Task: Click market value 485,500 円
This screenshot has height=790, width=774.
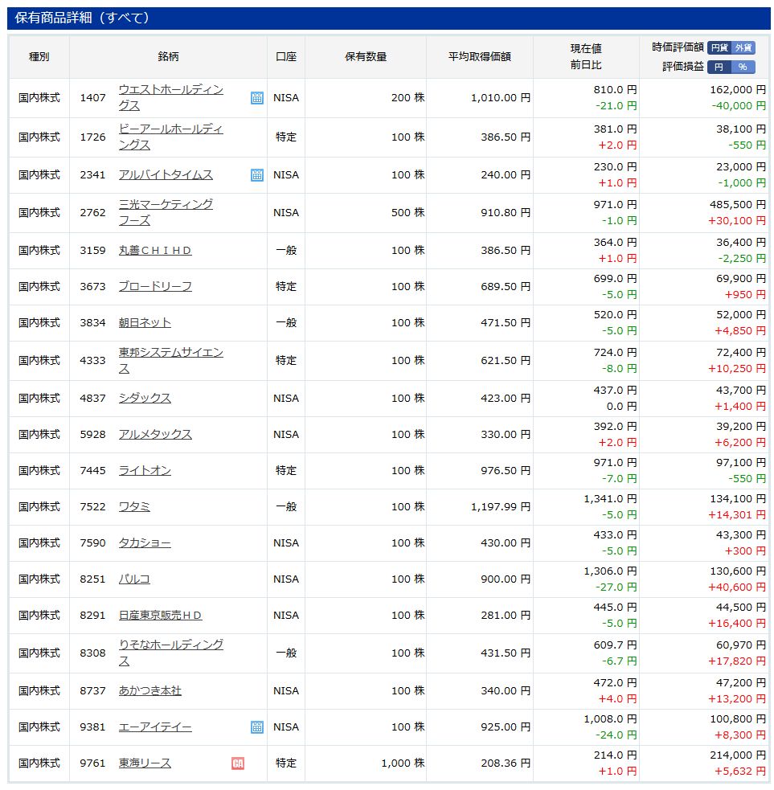Action: point(738,205)
